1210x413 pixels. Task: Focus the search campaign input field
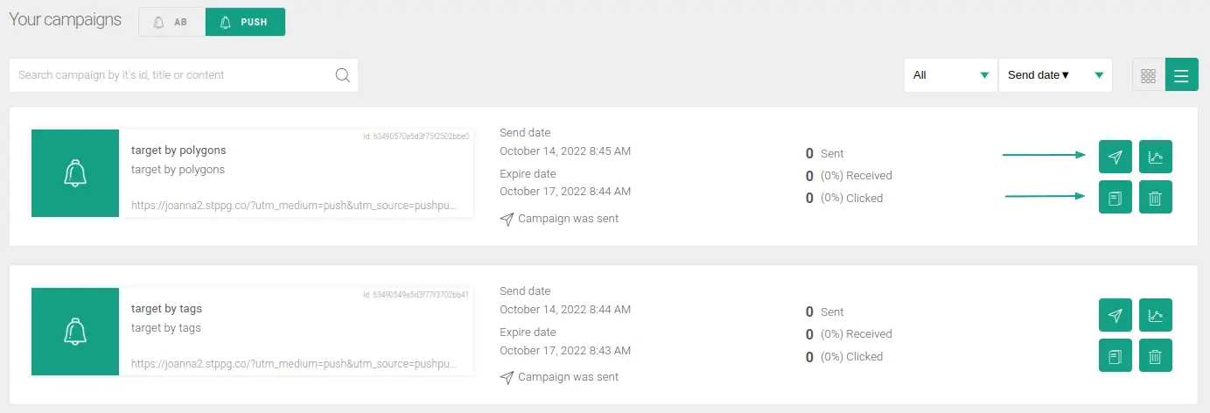[174, 75]
